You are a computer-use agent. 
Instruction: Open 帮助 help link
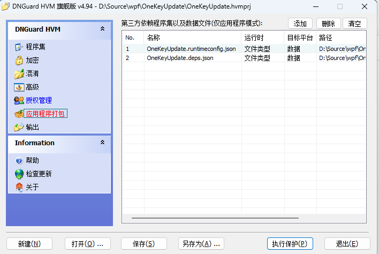click(x=33, y=160)
